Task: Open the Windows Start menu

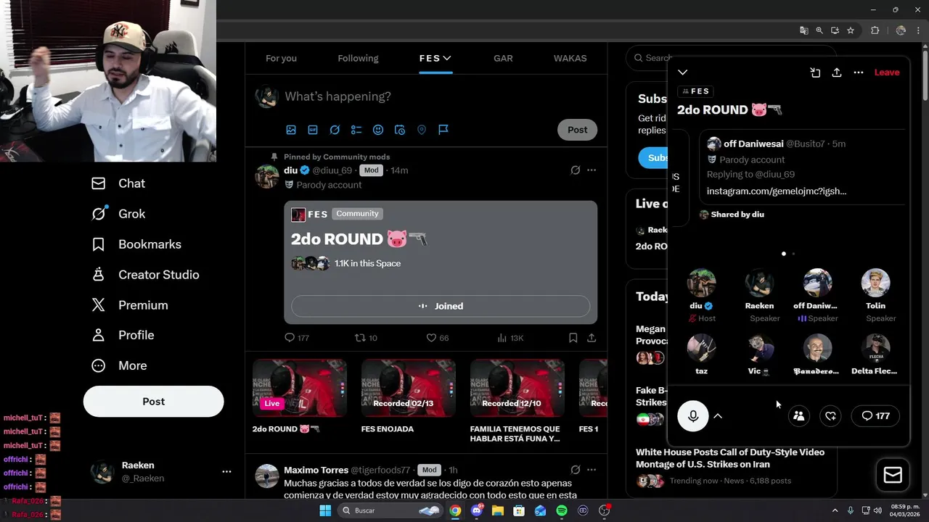Action: [325, 510]
